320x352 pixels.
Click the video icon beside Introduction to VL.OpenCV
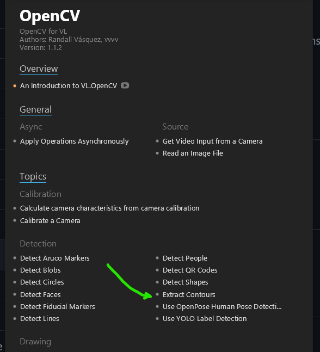[125, 85]
